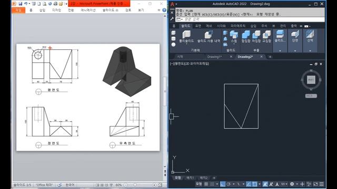Toggle model space button in status bar

(x=199, y=184)
